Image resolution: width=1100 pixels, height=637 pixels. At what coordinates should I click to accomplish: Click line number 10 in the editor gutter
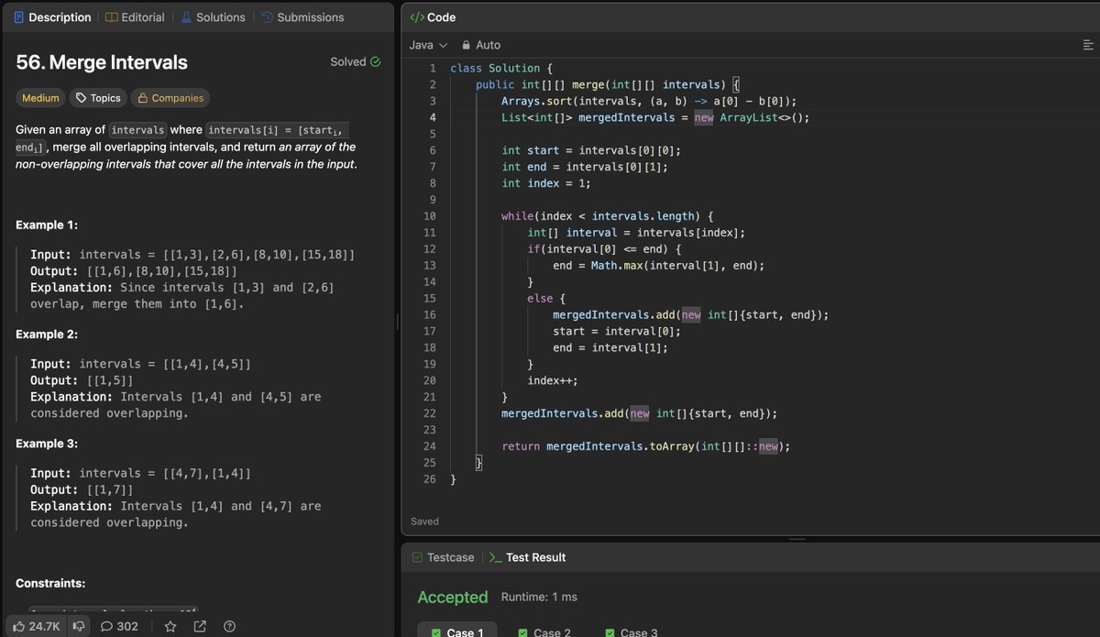430,216
